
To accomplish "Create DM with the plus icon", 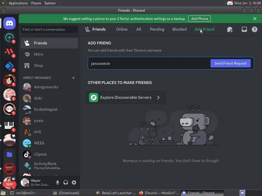I will click(x=73, y=78).
